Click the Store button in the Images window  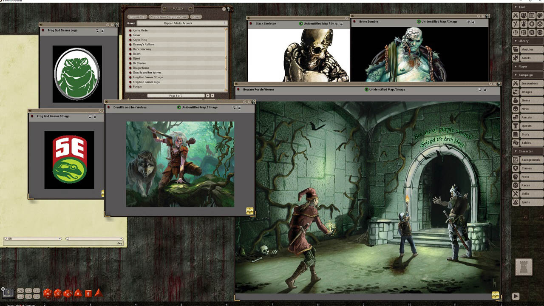point(196,17)
